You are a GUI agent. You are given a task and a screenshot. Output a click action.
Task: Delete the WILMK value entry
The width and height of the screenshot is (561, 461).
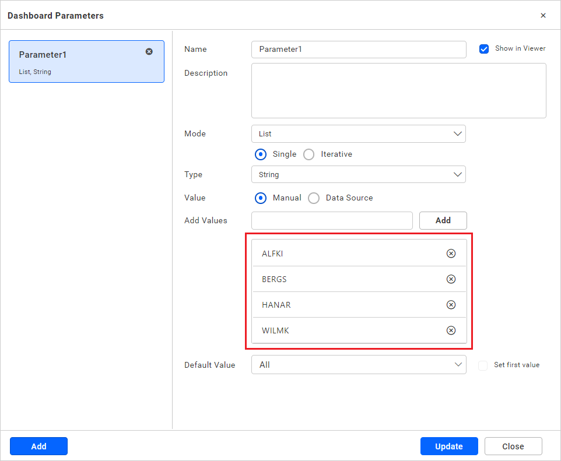tap(451, 330)
